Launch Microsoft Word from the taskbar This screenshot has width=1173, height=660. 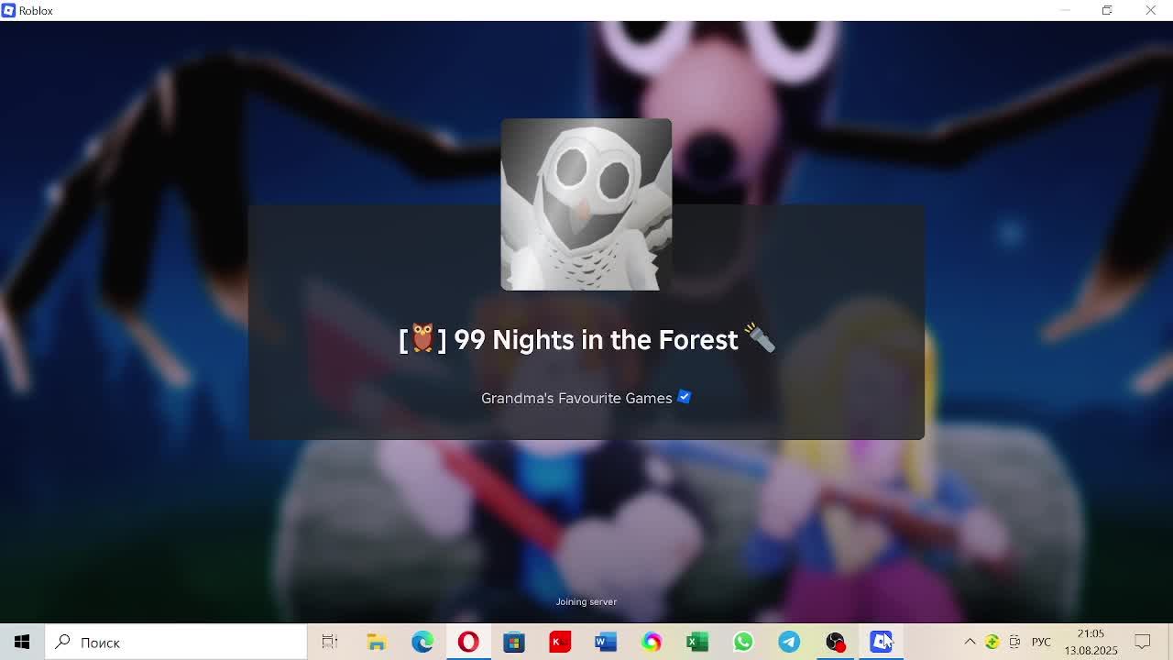606,642
